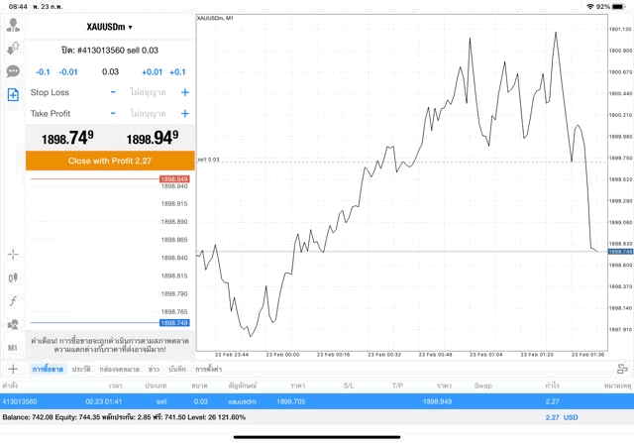Decrease Take Profit with minus stepper
Image resolution: width=634 pixels, height=443 pixels.
coord(113,114)
